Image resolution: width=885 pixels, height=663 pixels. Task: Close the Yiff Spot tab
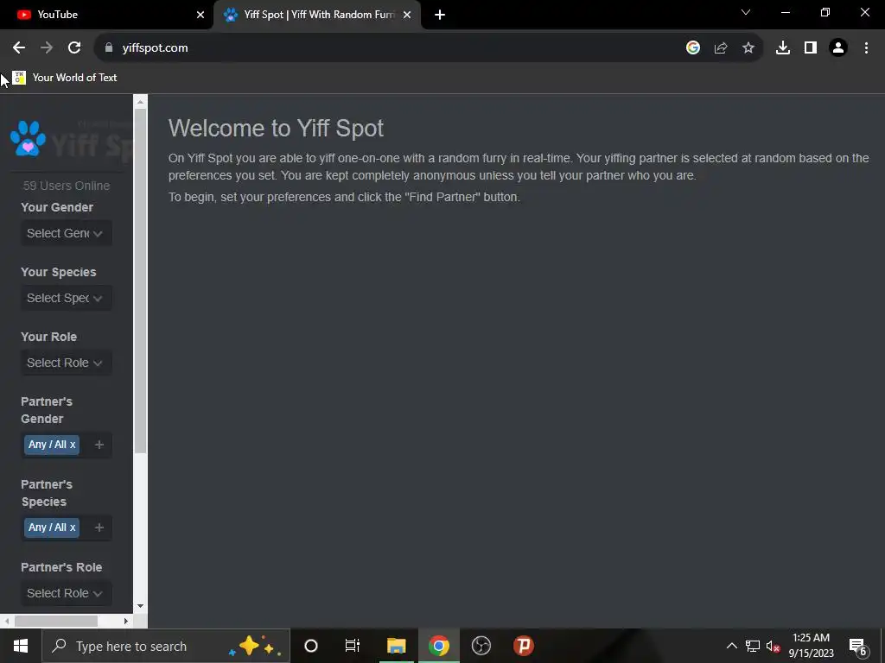point(407,15)
